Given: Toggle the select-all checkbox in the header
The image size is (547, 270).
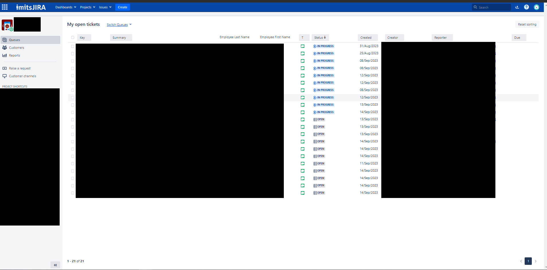Looking at the screenshot, I should 73,38.
